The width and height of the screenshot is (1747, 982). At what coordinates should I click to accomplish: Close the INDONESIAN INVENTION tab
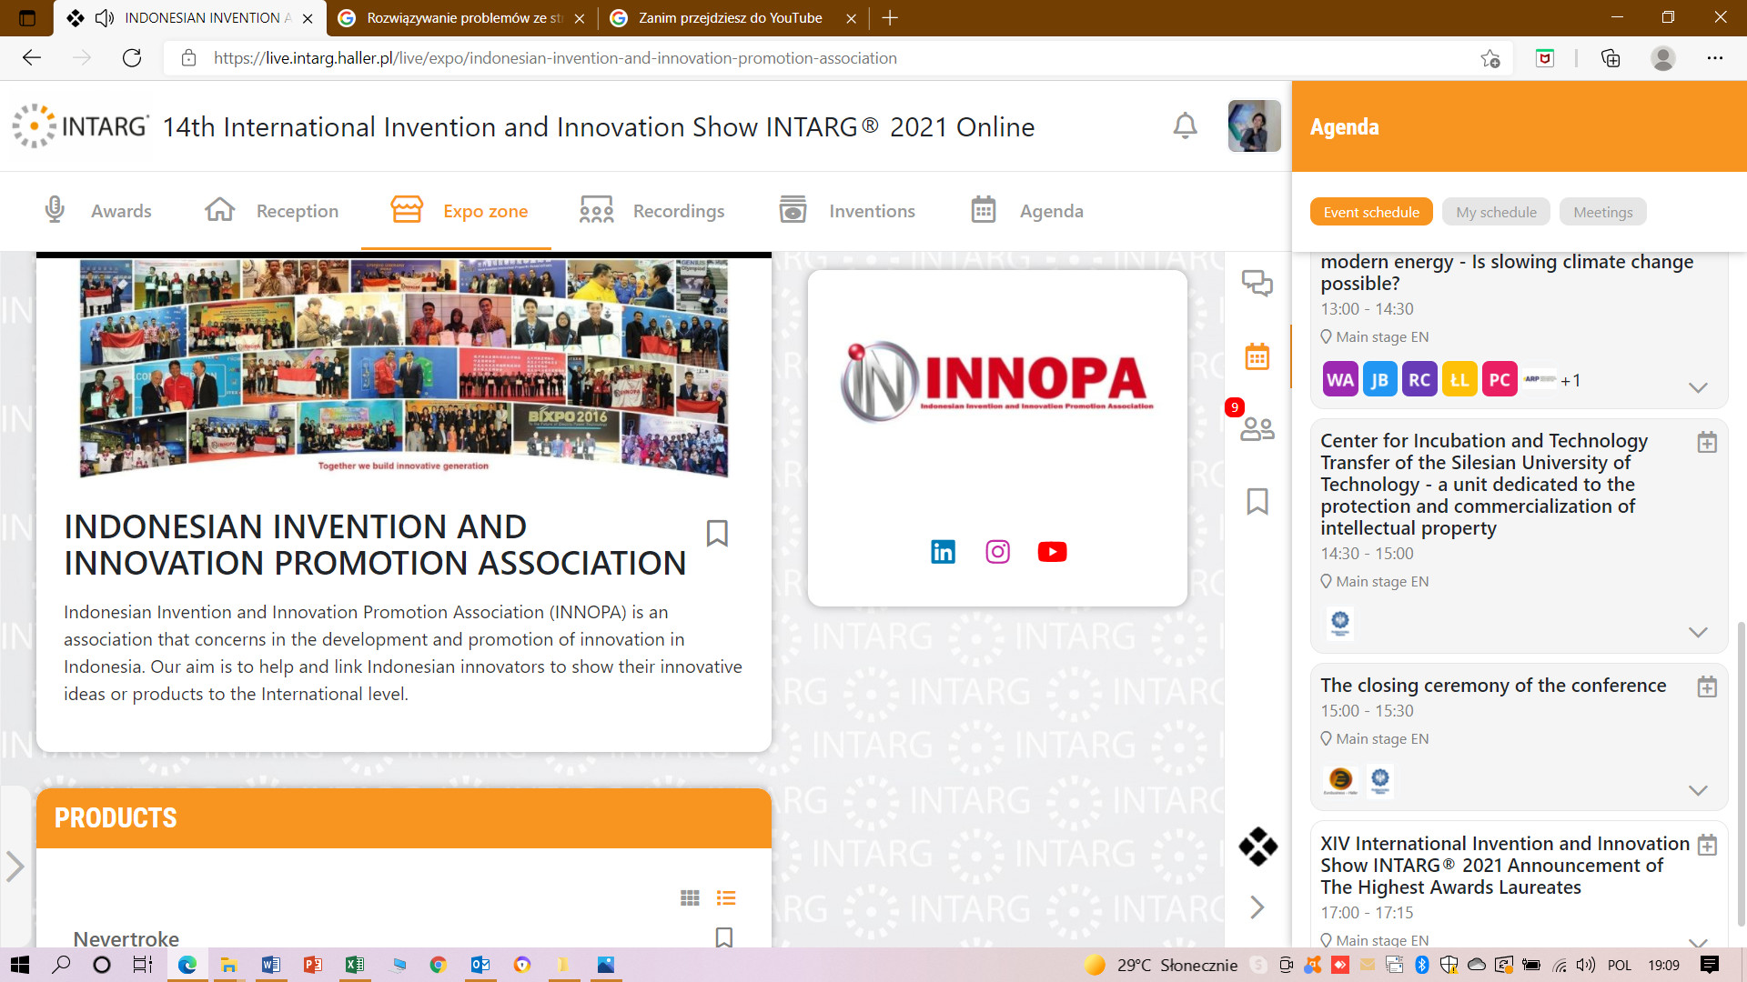pos(308,18)
